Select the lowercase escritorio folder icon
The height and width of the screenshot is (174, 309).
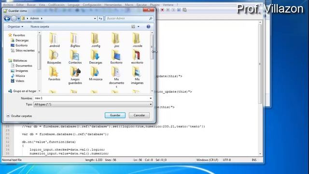click(137, 57)
